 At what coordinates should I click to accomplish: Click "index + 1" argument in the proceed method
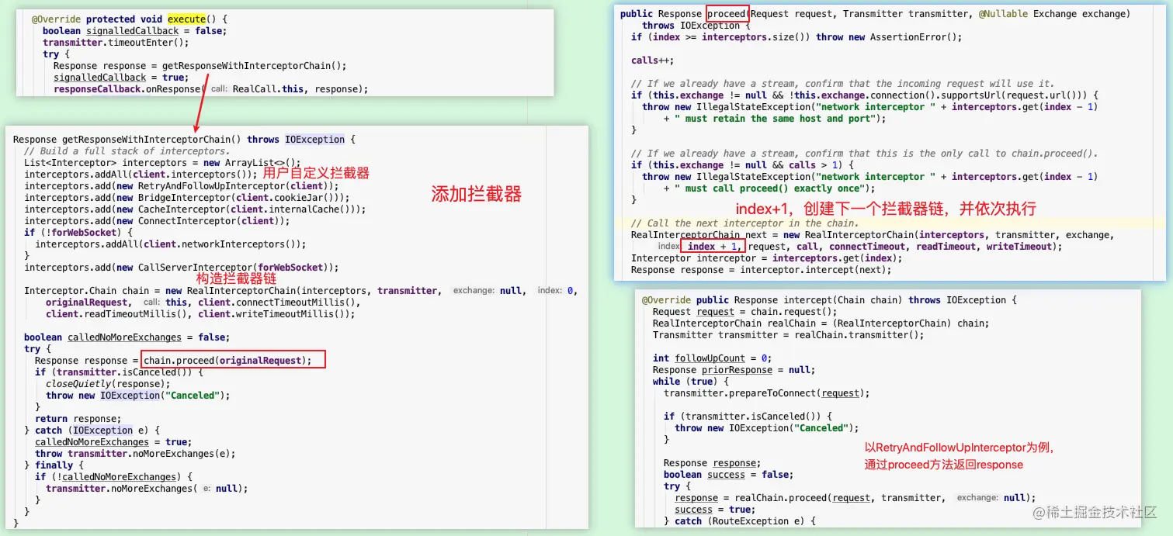coord(712,246)
